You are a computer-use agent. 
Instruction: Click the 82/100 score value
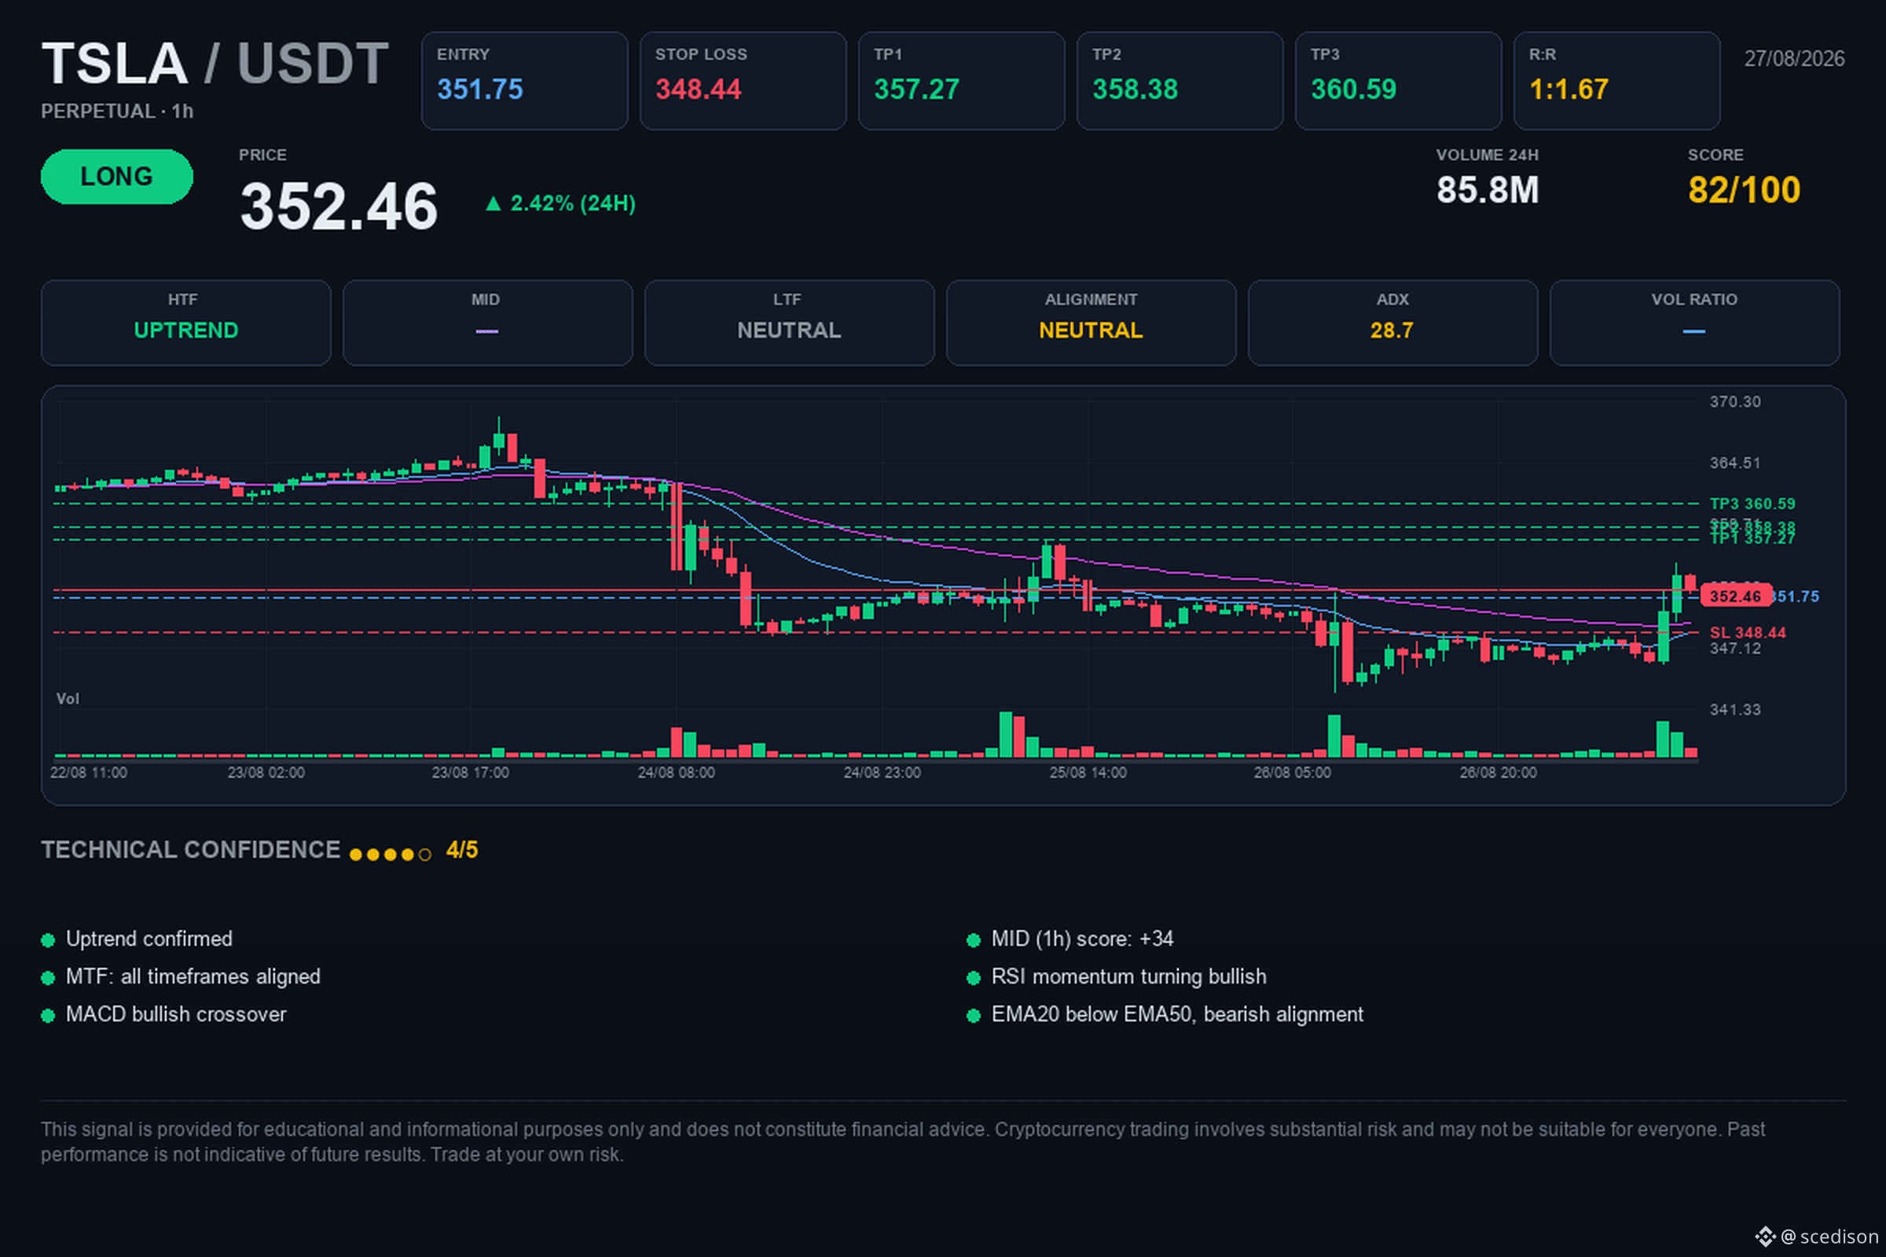tap(1744, 191)
